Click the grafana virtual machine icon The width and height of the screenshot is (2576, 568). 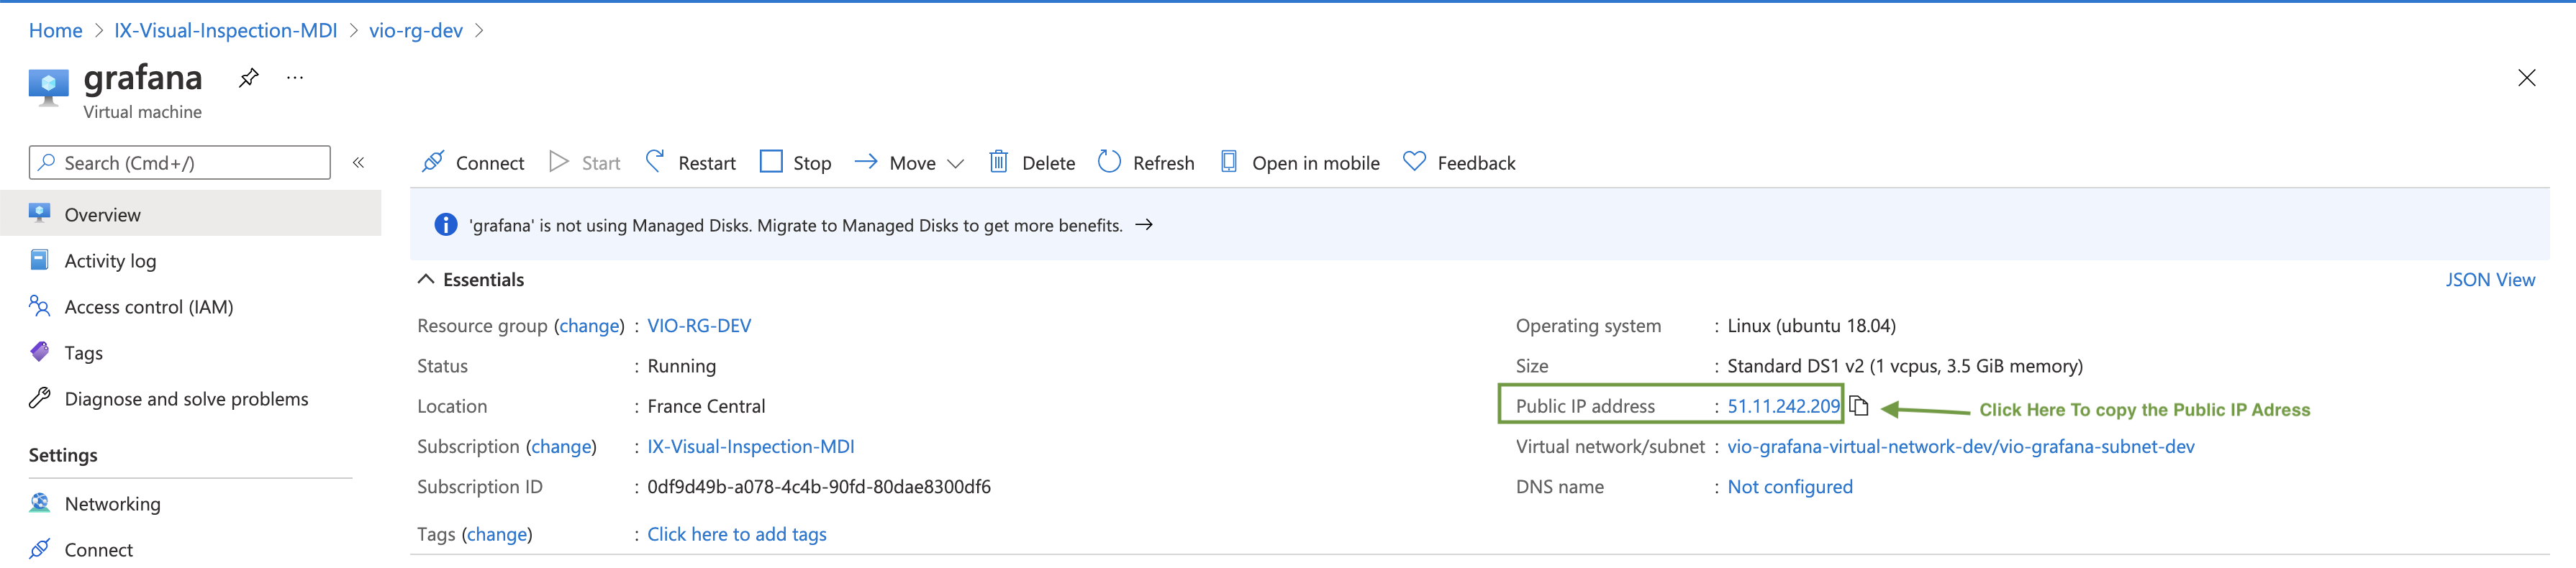(x=48, y=87)
